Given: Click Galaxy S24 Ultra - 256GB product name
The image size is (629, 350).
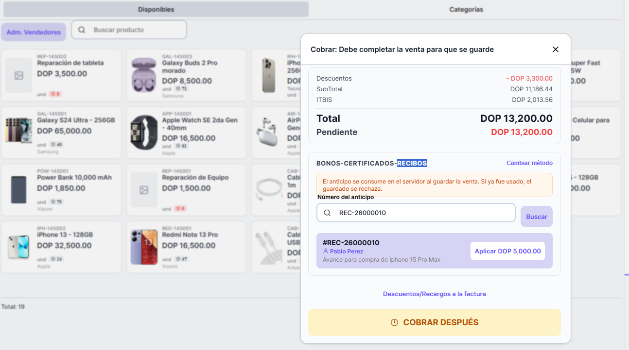Looking at the screenshot, I should pyautogui.click(x=76, y=120).
